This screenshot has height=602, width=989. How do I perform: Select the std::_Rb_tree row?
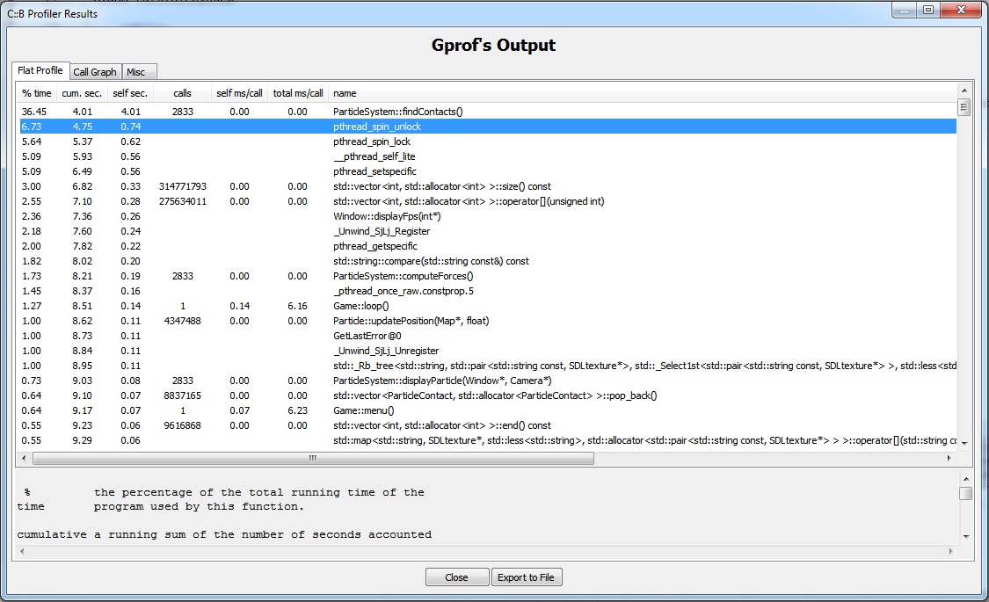tap(488, 366)
